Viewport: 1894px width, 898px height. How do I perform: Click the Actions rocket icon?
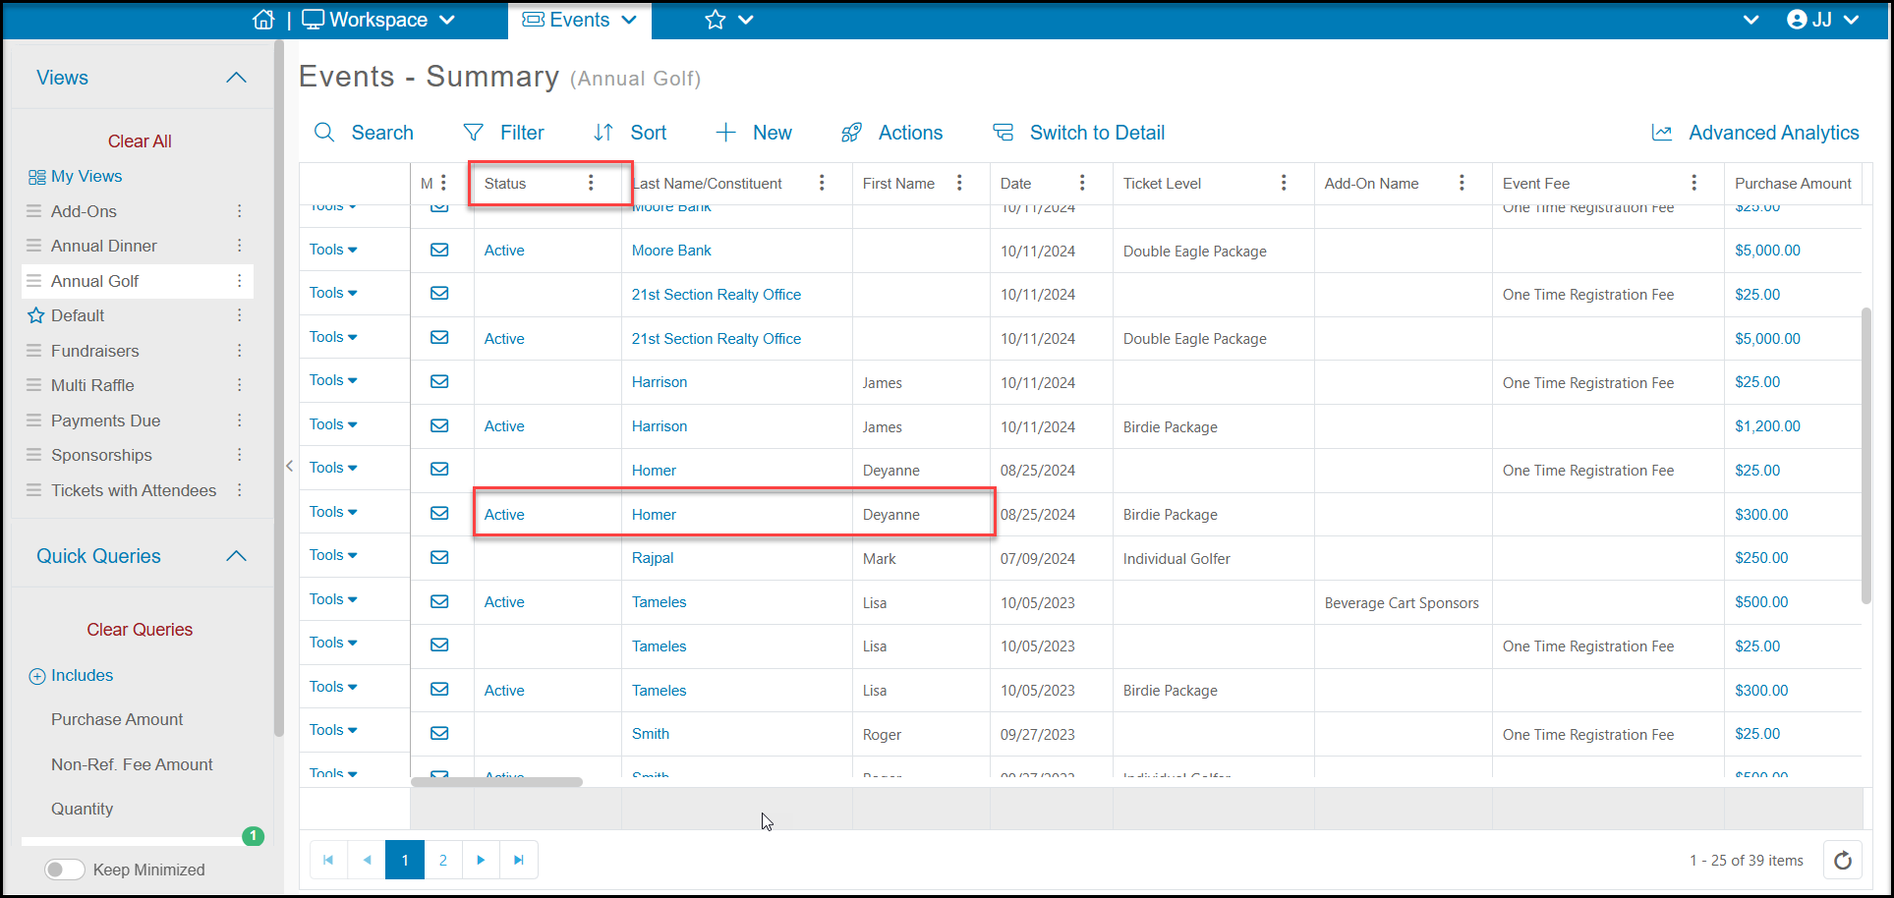[851, 133]
